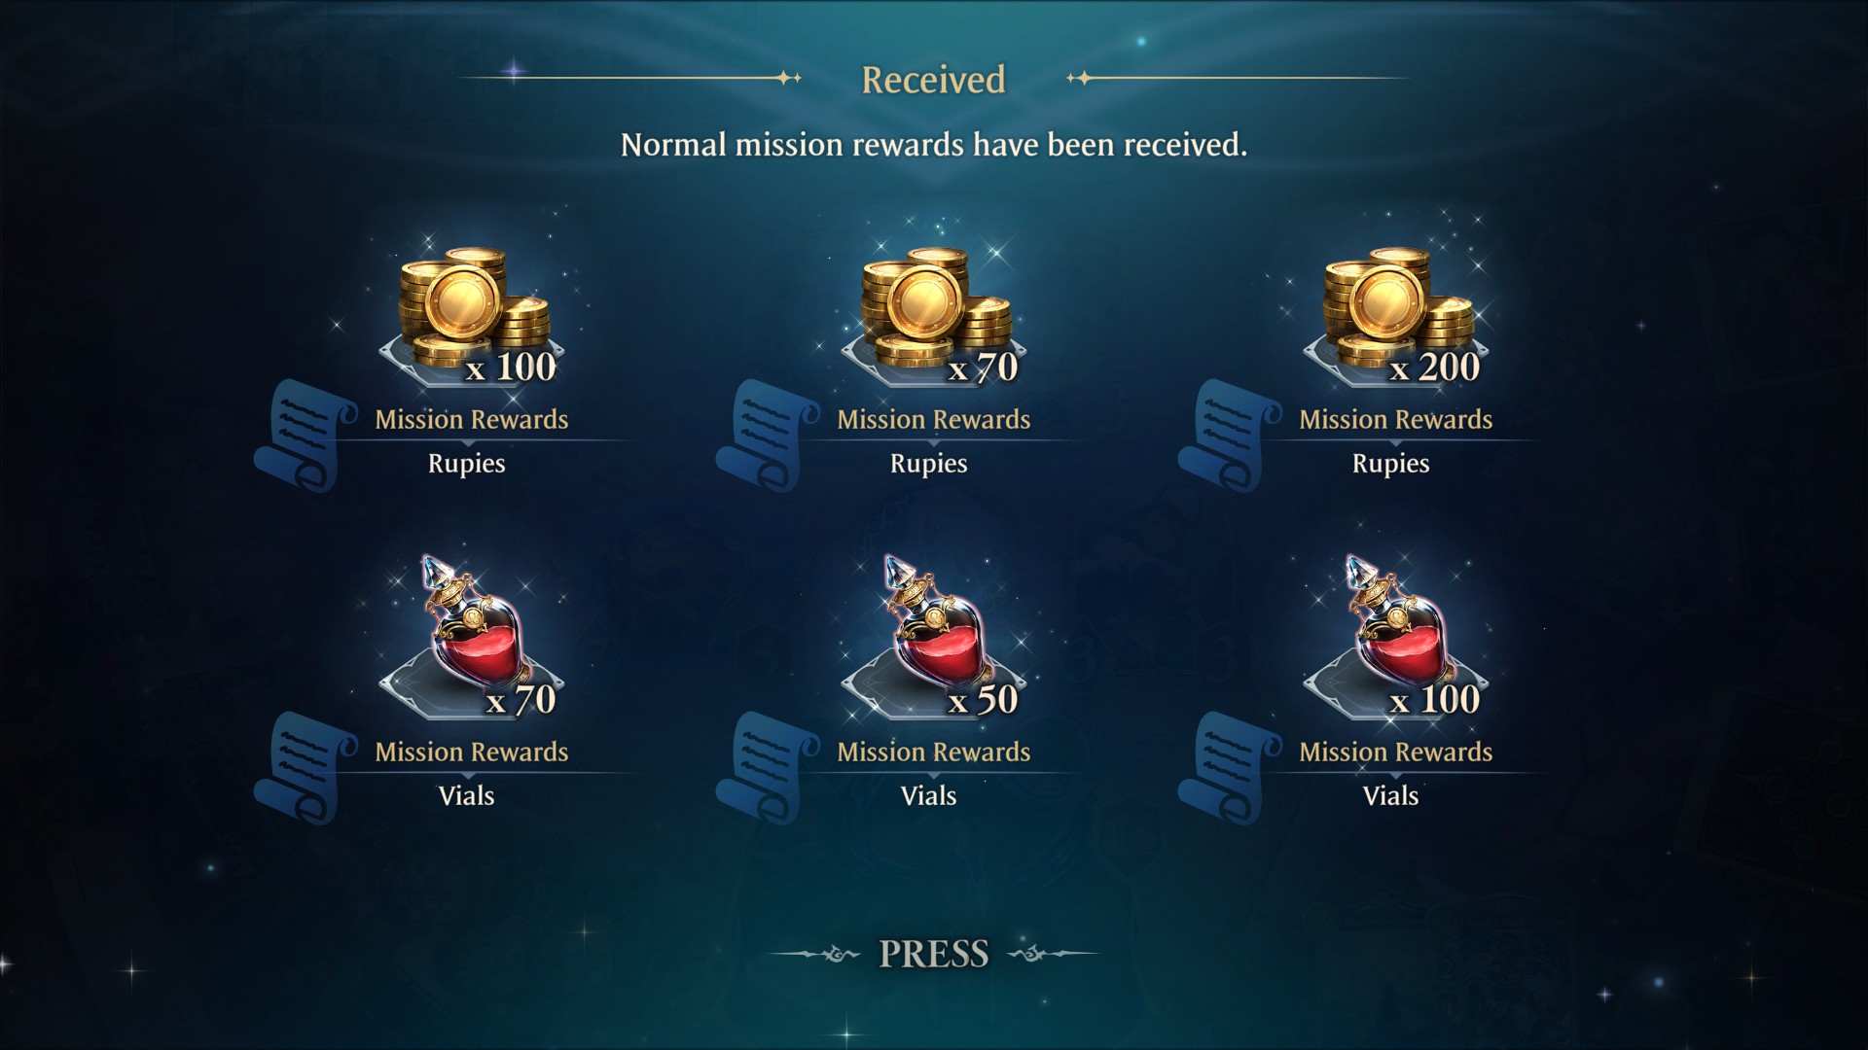Click the 100 Rupies gold coin icon
The image size is (1868, 1050).
[473, 309]
